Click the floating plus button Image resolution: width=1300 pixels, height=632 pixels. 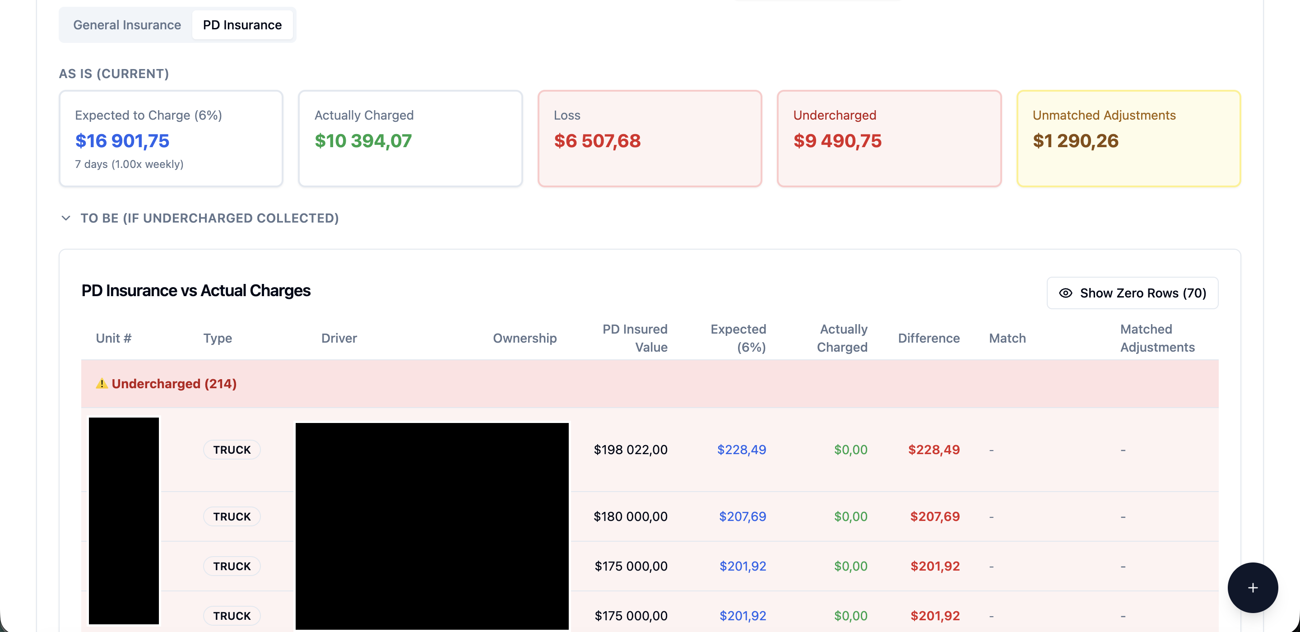click(1252, 588)
